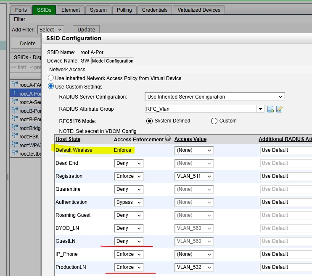The width and height of the screenshot is (312, 276).
Task: Expand RADIUS Attribute Group dropdown arrow
Action: click(260, 109)
